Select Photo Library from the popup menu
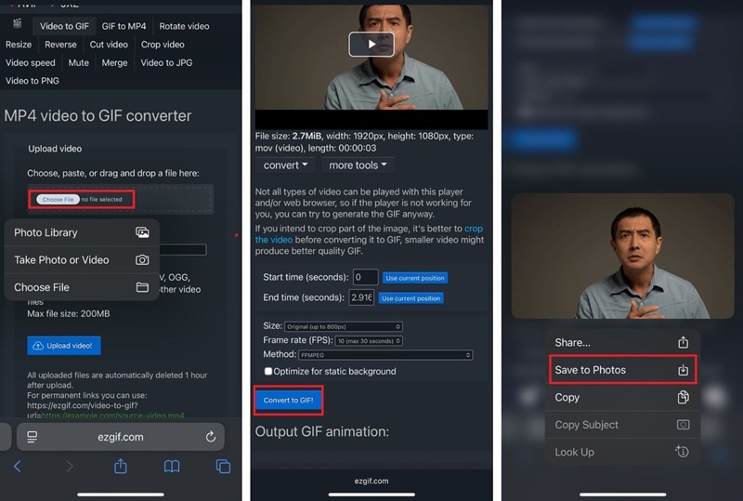 [x=82, y=232]
